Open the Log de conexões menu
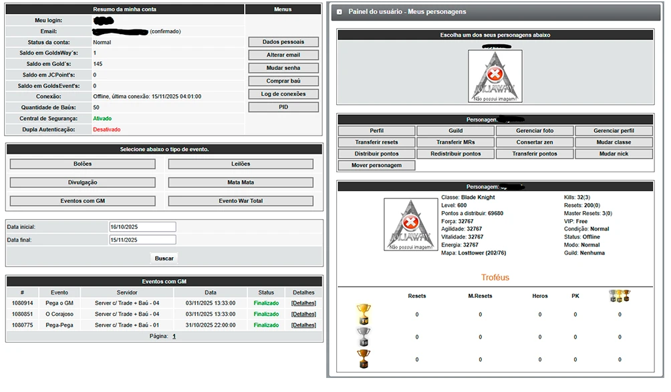Image resolution: width=671 pixels, height=392 pixels. click(283, 94)
